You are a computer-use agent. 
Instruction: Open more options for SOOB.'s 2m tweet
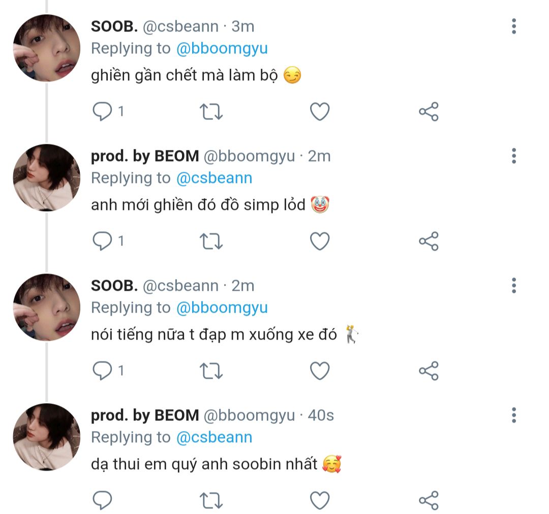(x=514, y=286)
